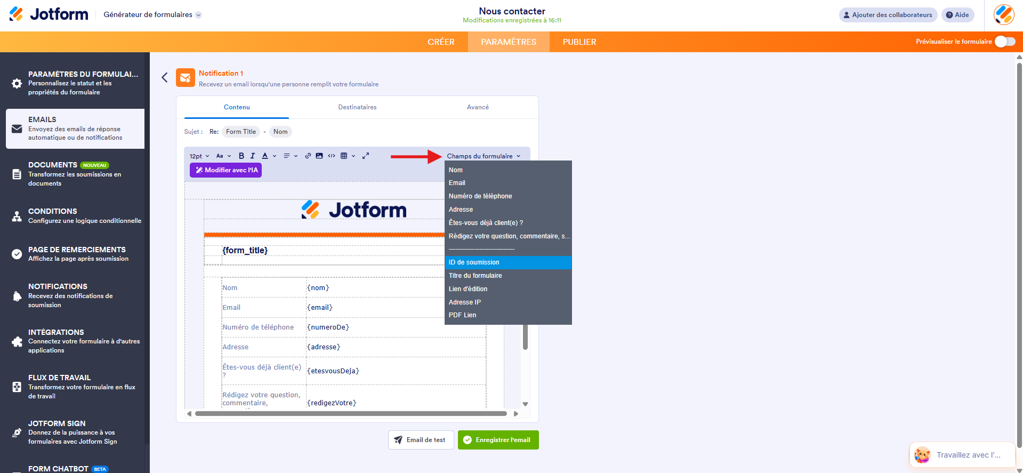
Task: Insert an image into the email
Action: 319,156
